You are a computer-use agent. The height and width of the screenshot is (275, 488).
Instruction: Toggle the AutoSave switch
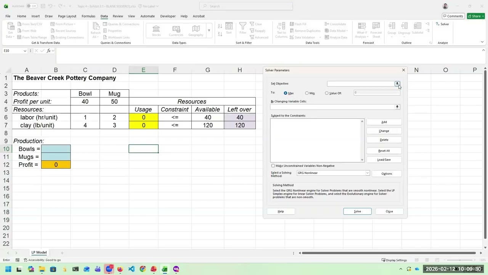pos(32,6)
